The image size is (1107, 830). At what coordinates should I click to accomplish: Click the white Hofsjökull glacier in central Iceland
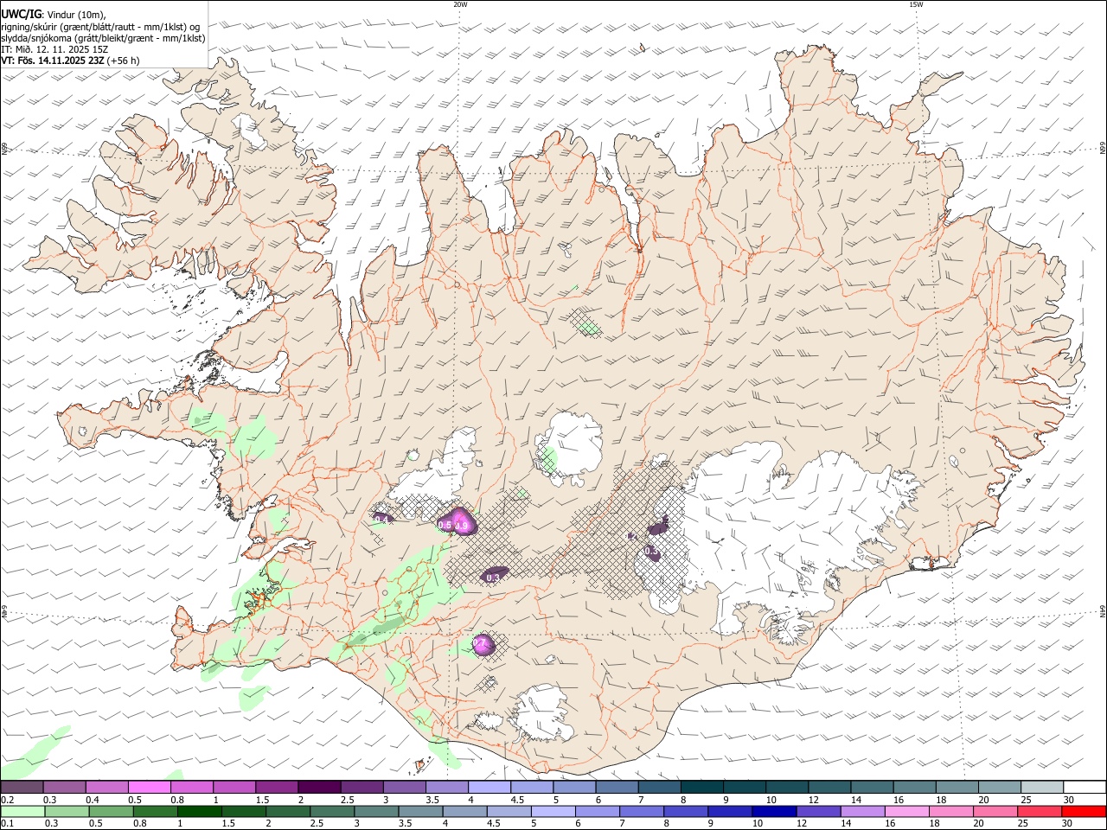[571, 447]
